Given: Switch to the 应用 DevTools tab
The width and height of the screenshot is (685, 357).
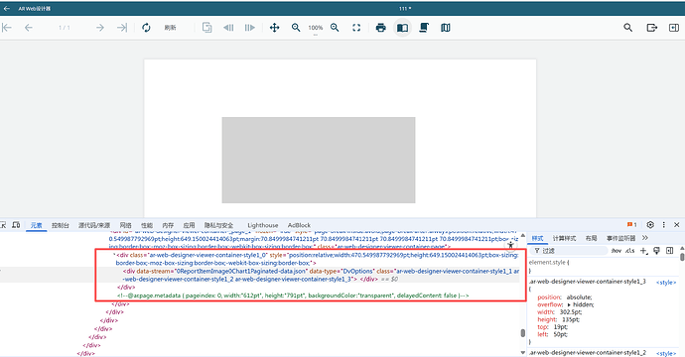Looking at the screenshot, I should [x=189, y=225].
